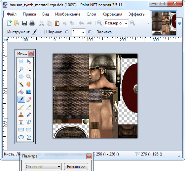Zoom out with minus magnifier
185x171 pixels.
pos(99,23)
